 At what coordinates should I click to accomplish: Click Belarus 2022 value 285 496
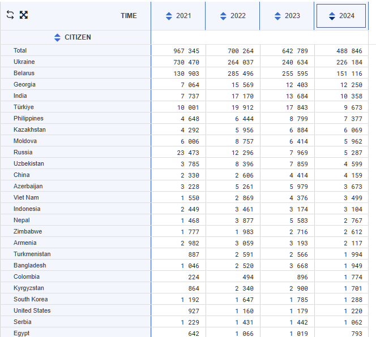[x=240, y=74]
